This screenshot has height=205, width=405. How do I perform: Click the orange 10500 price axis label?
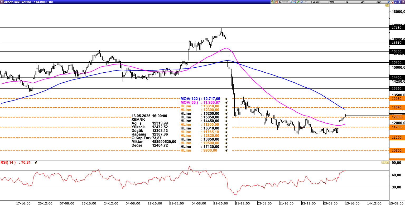tap(397, 151)
